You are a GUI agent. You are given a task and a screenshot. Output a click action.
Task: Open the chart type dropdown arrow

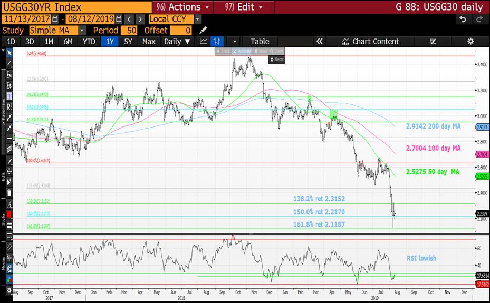pos(234,42)
